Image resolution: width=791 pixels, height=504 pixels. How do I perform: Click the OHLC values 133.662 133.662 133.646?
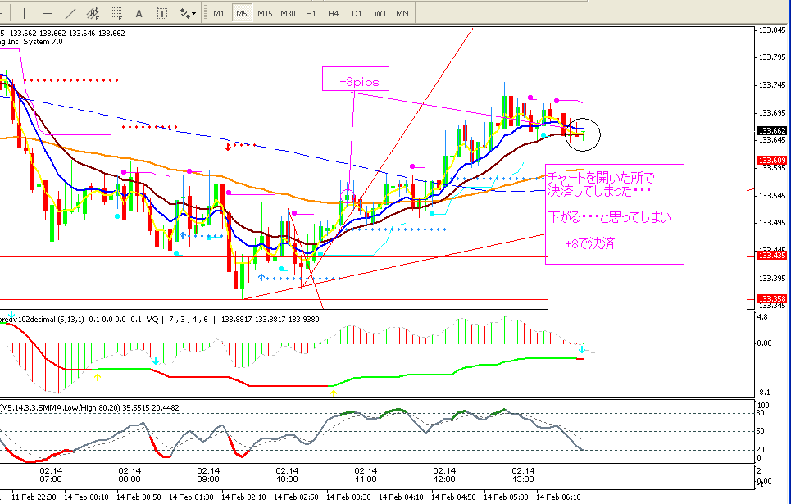pyautogui.click(x=52, y=34)
